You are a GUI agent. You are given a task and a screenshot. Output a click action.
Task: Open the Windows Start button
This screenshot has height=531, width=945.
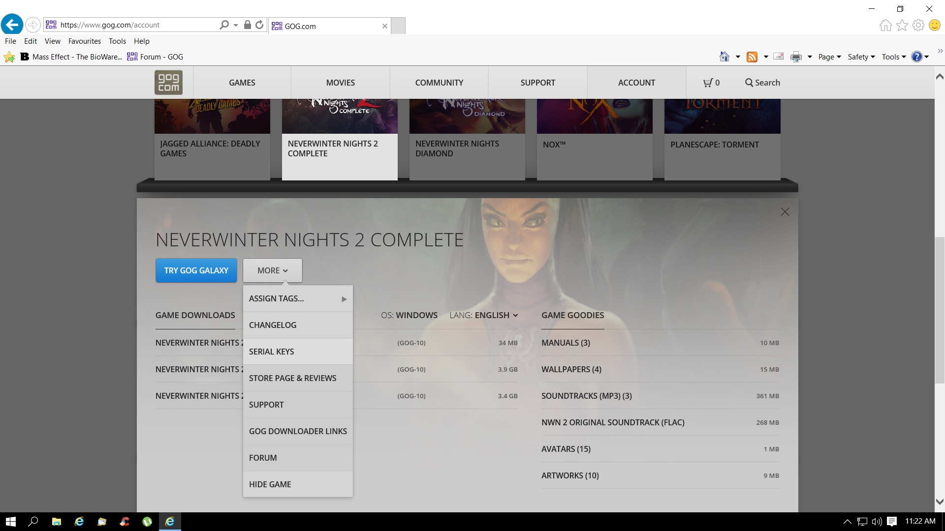pos(11,522)
